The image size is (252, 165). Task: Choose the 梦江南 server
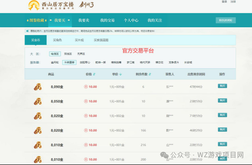pyautogui.click(x=131, y=62)
